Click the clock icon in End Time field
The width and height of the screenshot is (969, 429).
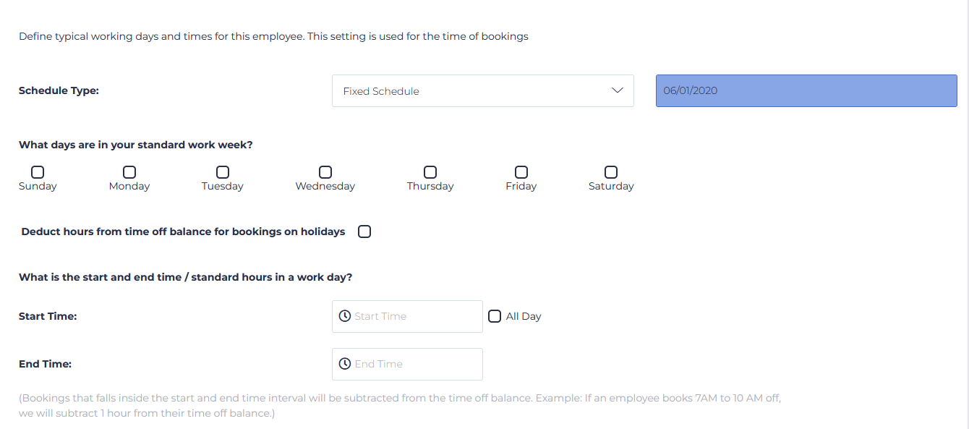345,363
